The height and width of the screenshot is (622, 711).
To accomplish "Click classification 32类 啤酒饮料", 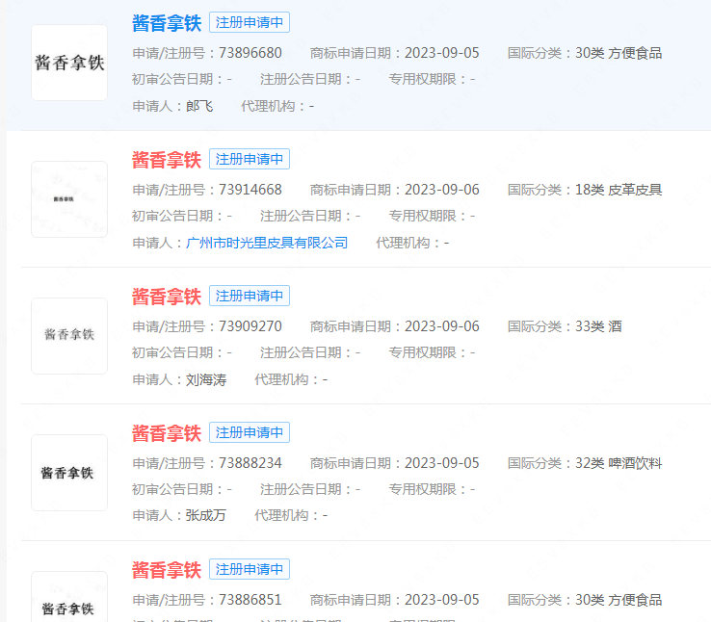I will pyautogui.click(x=619, y=463).
